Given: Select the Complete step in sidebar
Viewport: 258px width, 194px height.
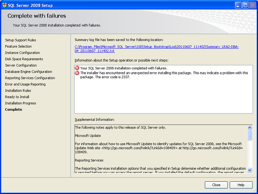Looking at the screenshot, I should pos(14,110).
